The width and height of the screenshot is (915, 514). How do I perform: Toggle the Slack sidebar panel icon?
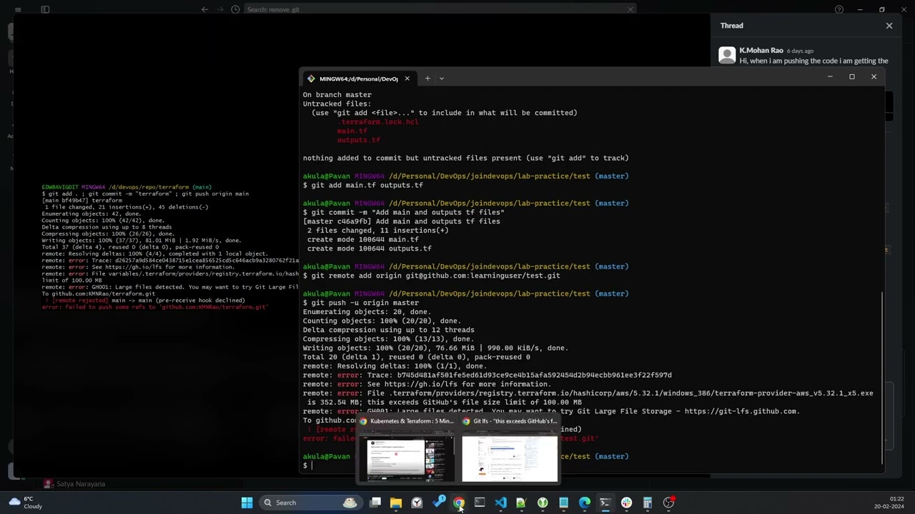coord(45,9)
